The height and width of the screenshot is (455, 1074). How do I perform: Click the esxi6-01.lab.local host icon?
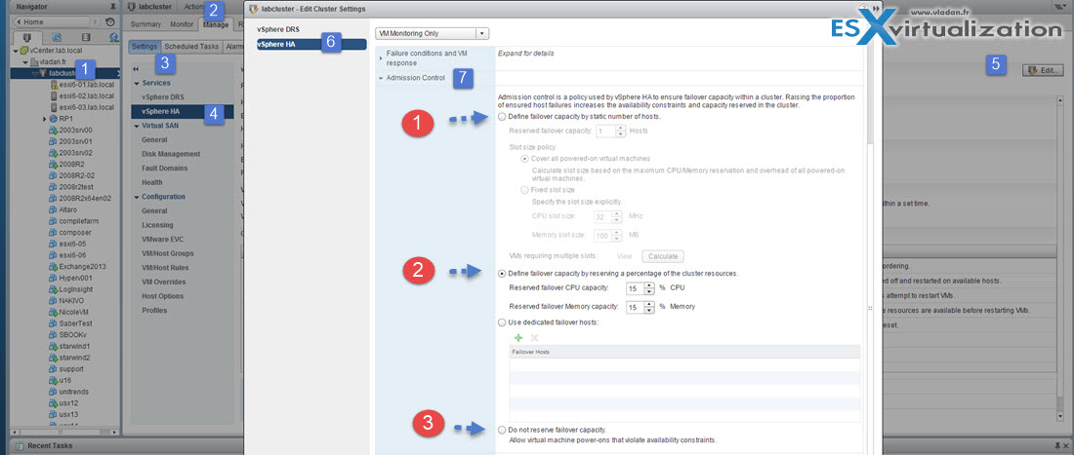(52, 84)
